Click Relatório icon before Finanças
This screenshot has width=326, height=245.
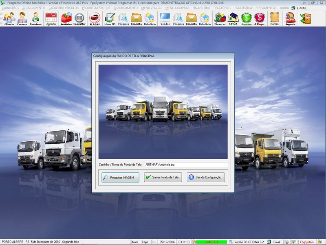[205, 18]
